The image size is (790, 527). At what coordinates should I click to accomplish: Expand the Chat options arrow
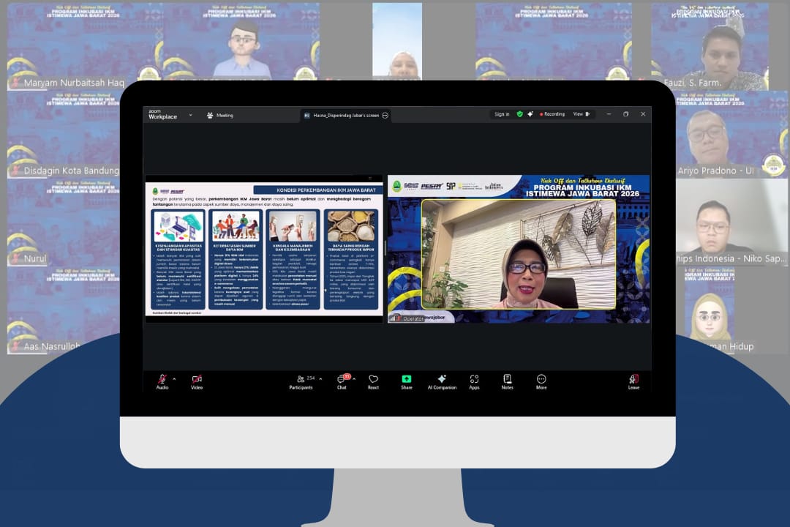pyautogui.click(x=354, y=379)
